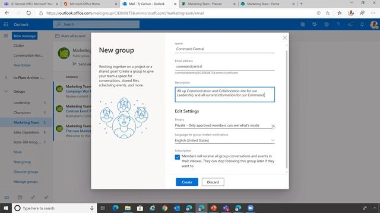Click New message button
The width and height of the screenshot is (380, 213).
click(x=25, y=36)
